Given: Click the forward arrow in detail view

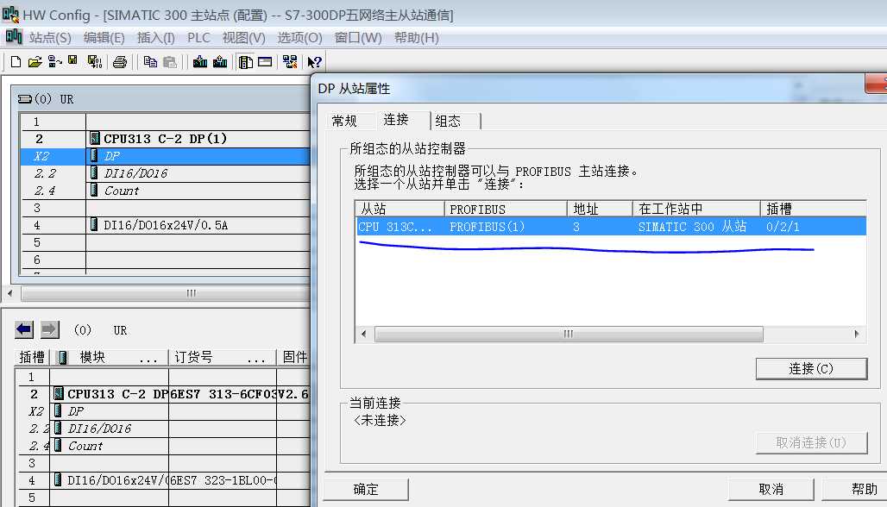Looking at the screenshot, I should pos(50,329).
